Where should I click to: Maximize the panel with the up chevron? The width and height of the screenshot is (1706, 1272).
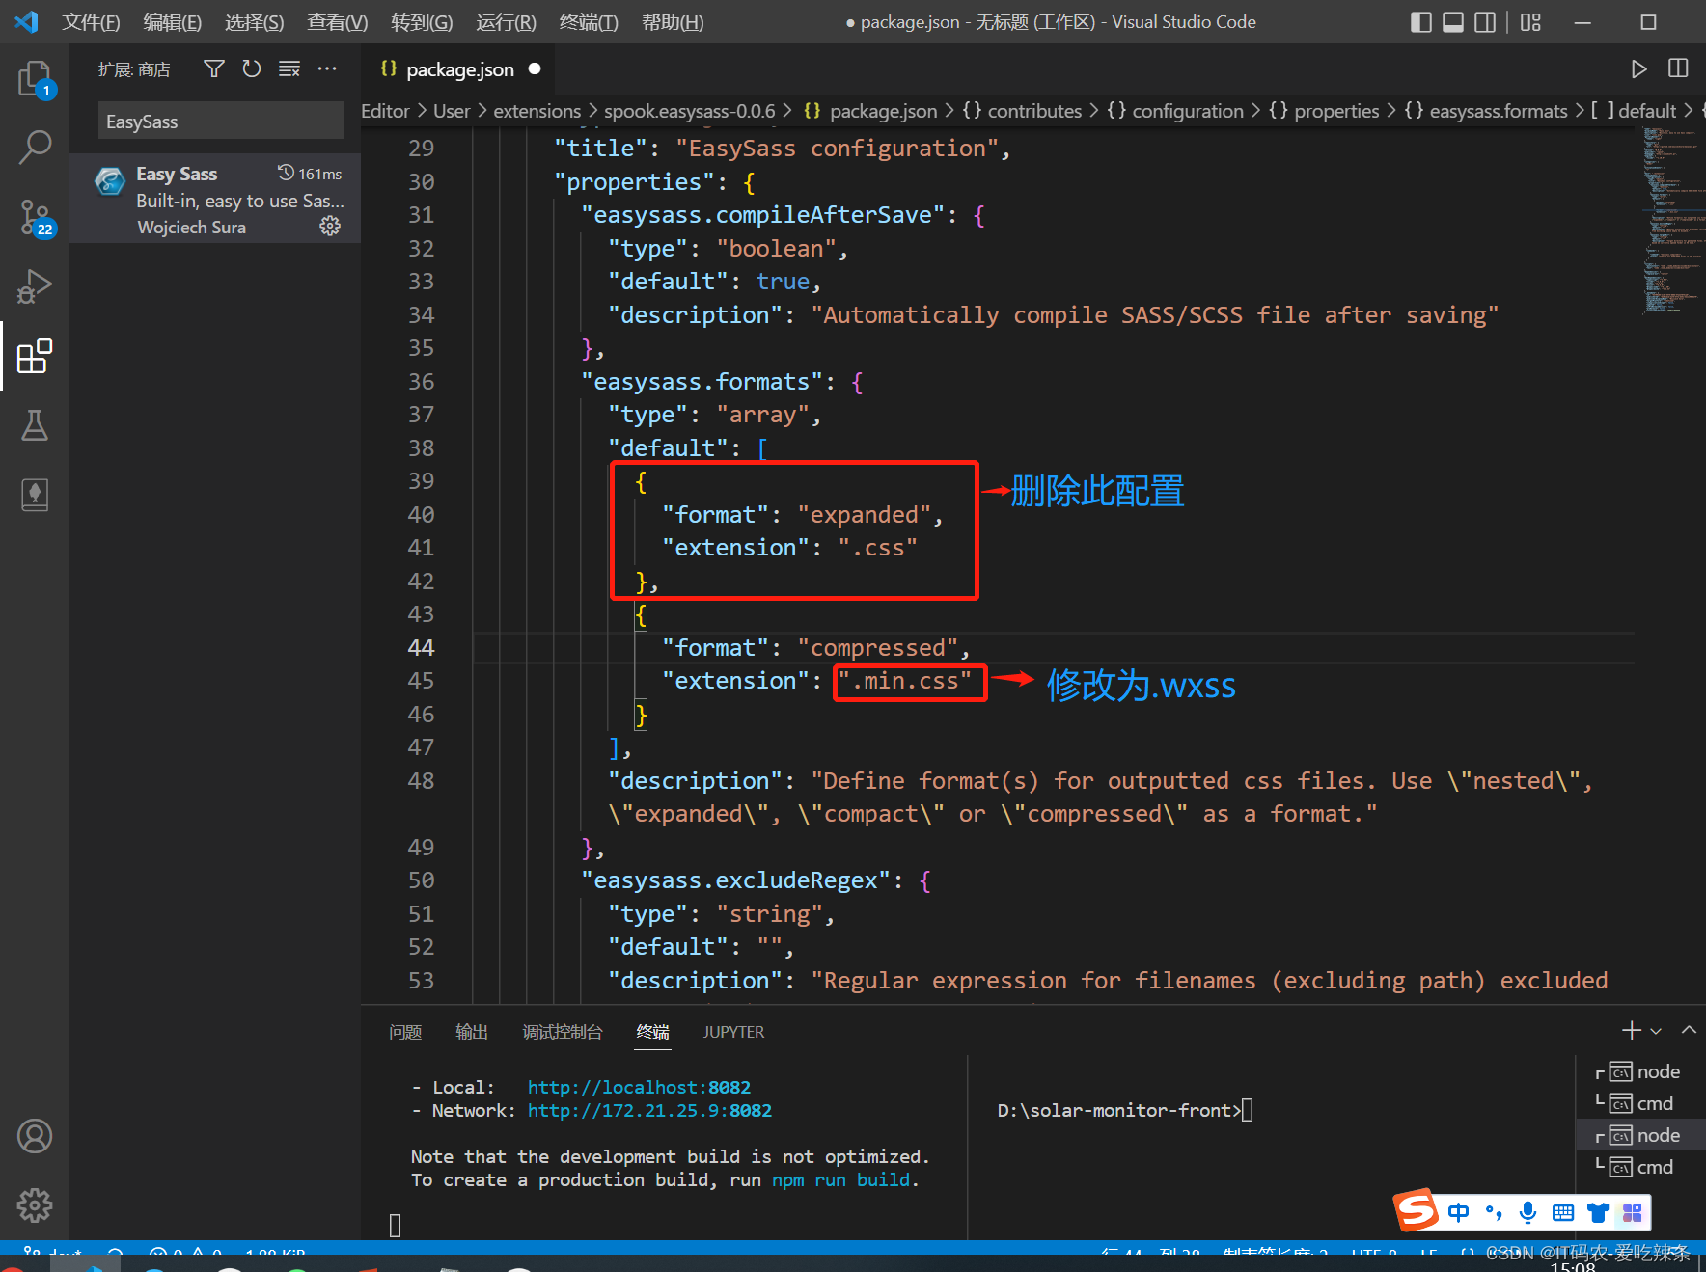tap(1689, 1030)
